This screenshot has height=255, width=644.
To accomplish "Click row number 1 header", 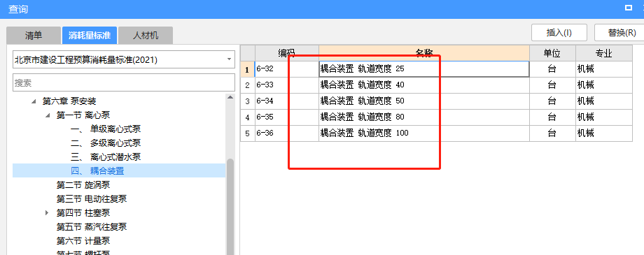I will click(x=247, y=69).
